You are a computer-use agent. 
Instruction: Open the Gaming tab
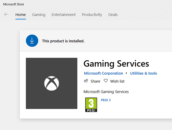pos(39,15)
